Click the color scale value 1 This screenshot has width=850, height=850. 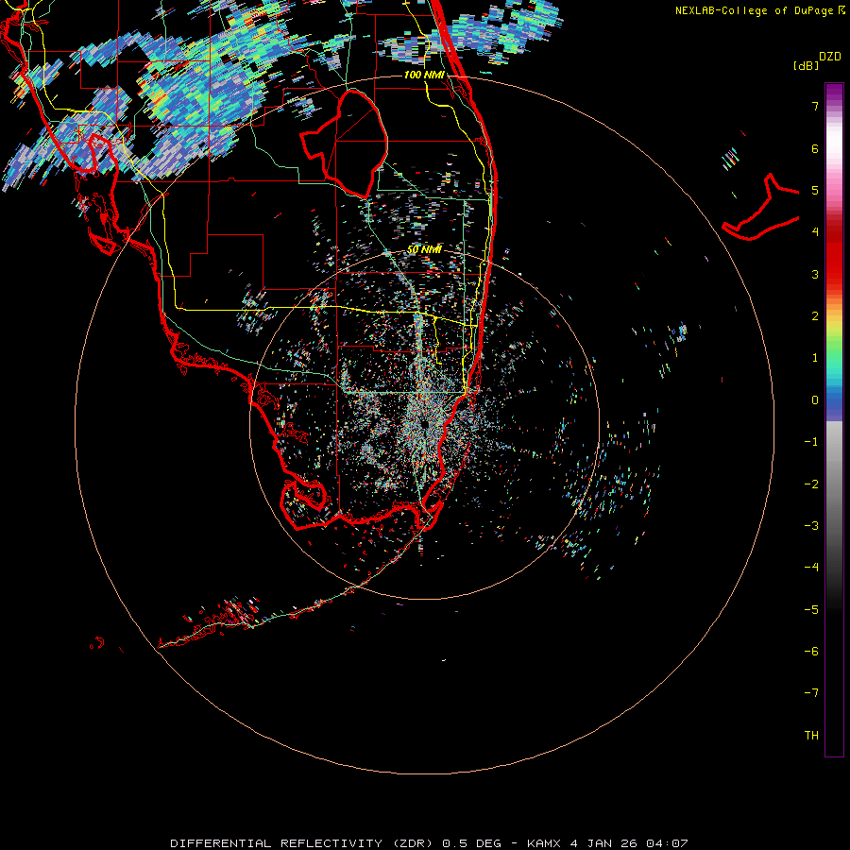tap(815, 358)
